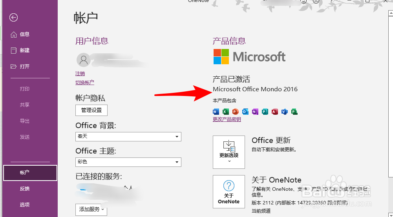Click the back arrow in the sidebar
Image resolution: width=393 pixels, height=217 pixels.
pyautogui.click(x=13, y=18)
